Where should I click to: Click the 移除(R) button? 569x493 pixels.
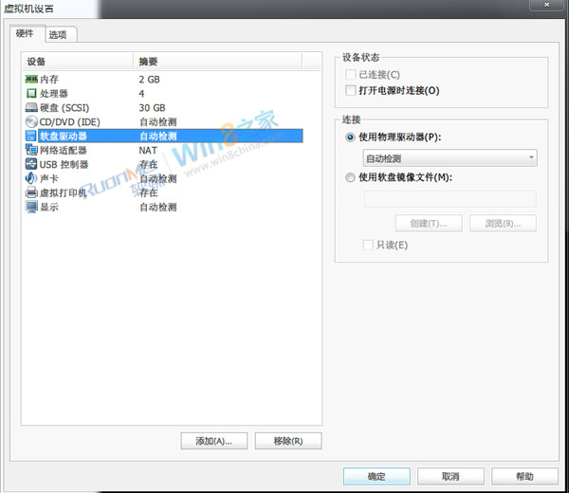(x=288, y=441)
